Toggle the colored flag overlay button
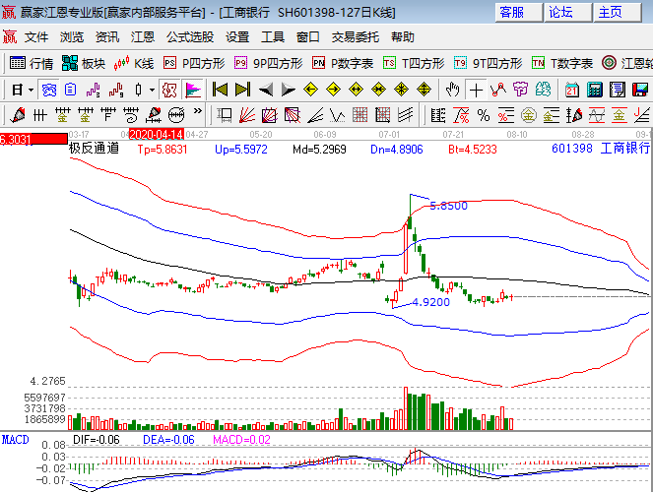 pos(193,90)
